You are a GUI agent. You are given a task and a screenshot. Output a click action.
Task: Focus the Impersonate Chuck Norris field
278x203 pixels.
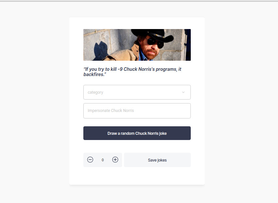[137, 111]
